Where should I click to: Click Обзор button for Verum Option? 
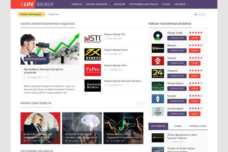pyautogui.click(x=195, y=89)
